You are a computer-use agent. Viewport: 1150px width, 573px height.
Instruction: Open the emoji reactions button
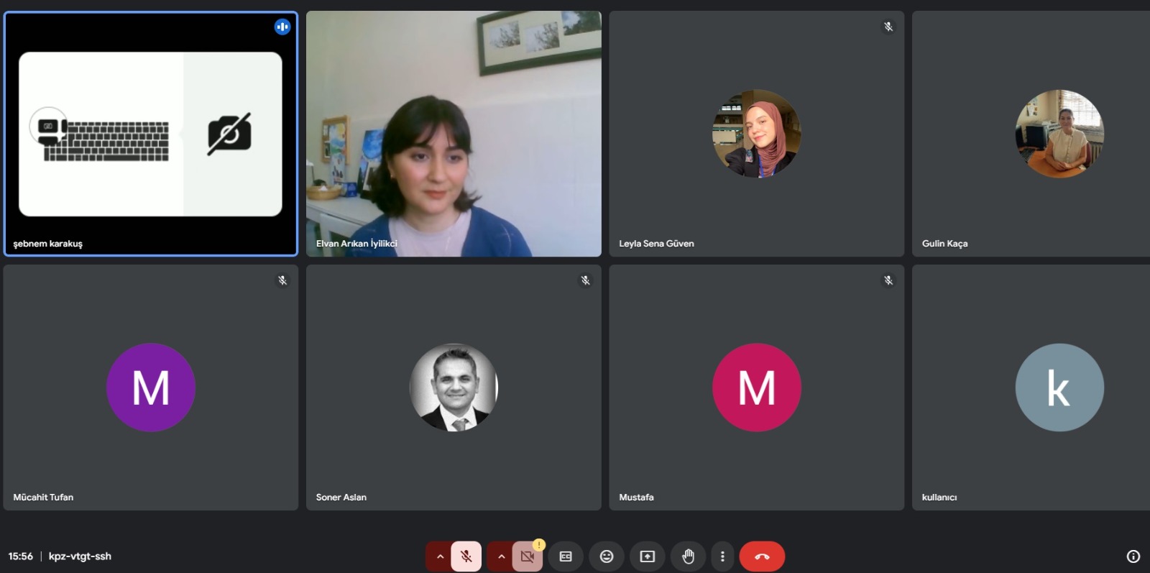point(607,556)
